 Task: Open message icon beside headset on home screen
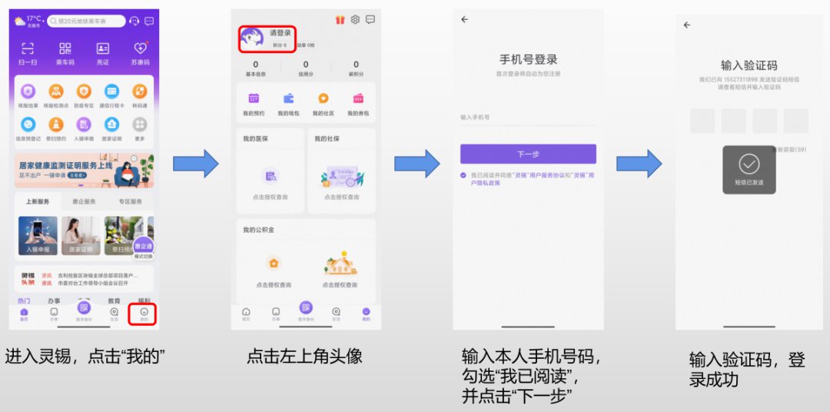149,22
